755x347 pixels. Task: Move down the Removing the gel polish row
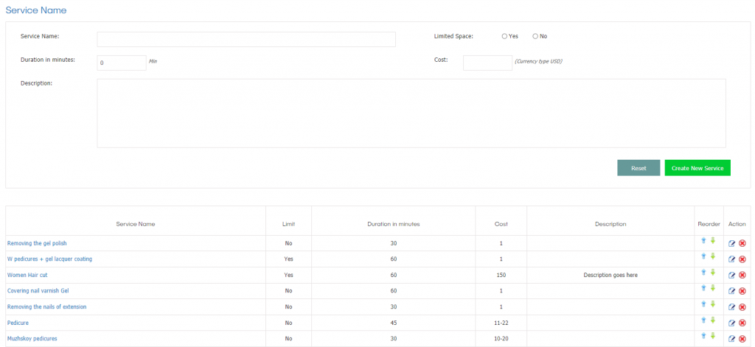[x=713, y=241]
